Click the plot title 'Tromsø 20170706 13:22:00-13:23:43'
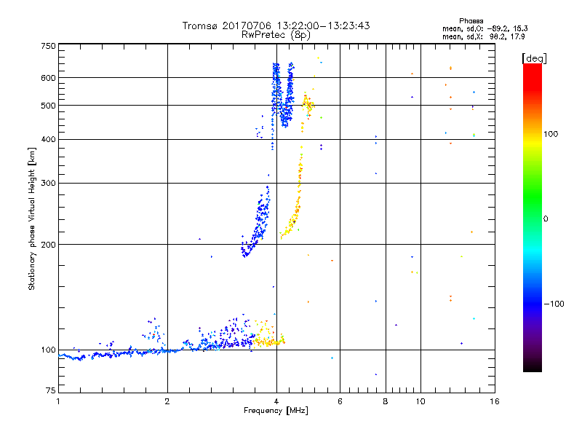The width and height of the screenshot is (582, 437). pyautogui.click(x=276, y=25)
